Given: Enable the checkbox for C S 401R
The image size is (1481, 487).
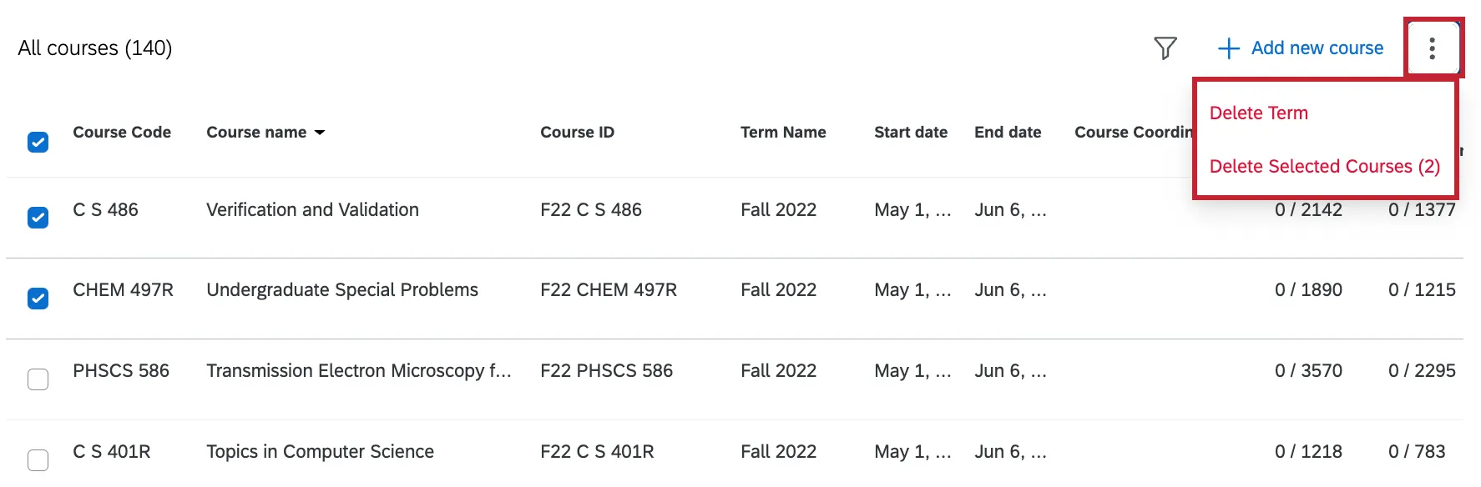Looking at the screenshot, I should pos(38,459).
